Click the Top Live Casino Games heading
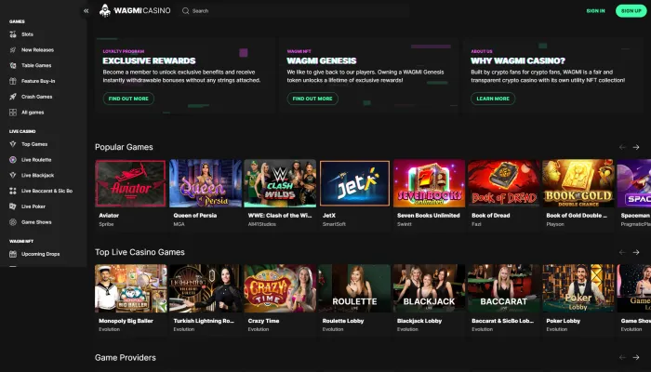The width and height of the screenshot is (651, 372). click(139, 252)
